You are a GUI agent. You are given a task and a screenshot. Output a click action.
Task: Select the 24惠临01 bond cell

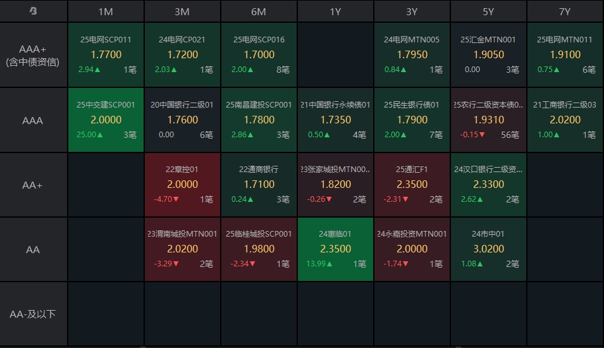tap(335, 249)
